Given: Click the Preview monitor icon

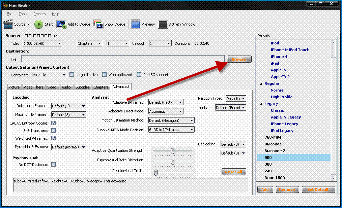Looking at the screenshot, I should (x=136, y=24).
